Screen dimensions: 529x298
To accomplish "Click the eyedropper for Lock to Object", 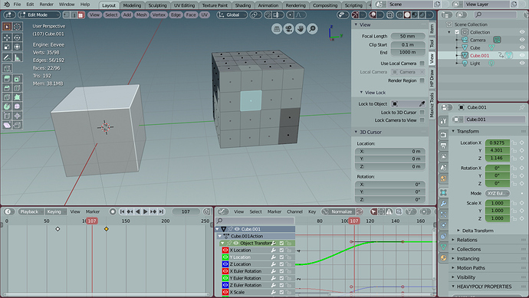I will point(422,104).
